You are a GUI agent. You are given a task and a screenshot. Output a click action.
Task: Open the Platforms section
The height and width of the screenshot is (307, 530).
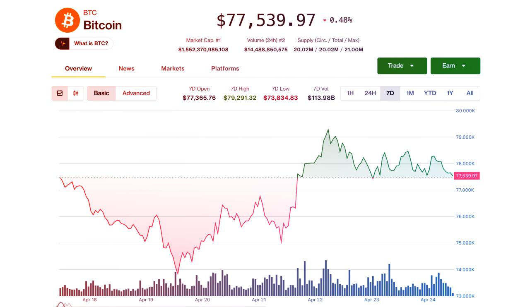pyautogui.click(x=225, y=68)
